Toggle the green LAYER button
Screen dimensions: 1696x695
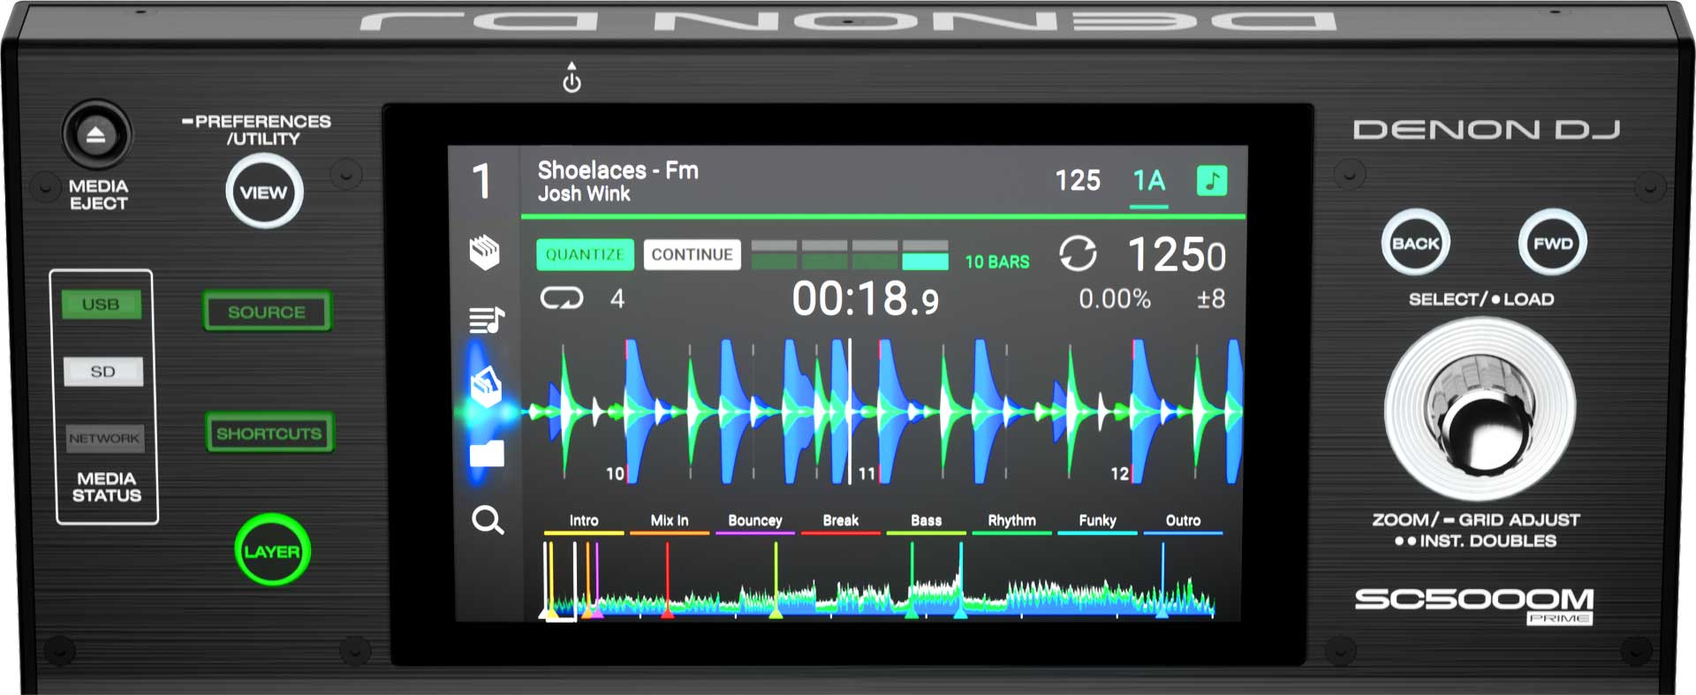(272, 551)
